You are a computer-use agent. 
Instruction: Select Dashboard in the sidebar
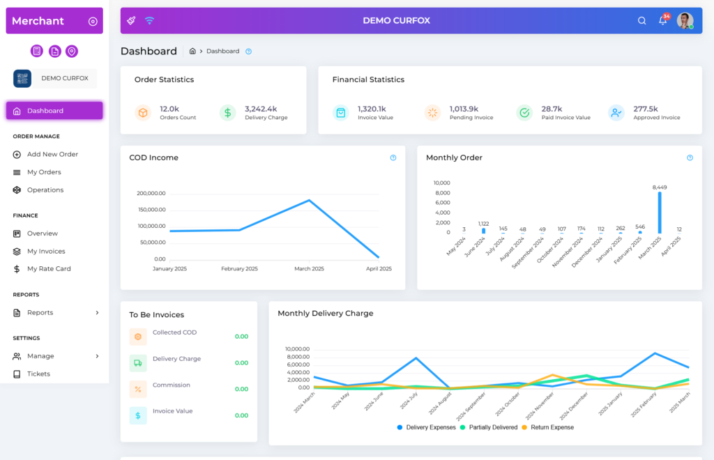coord(54,111)
